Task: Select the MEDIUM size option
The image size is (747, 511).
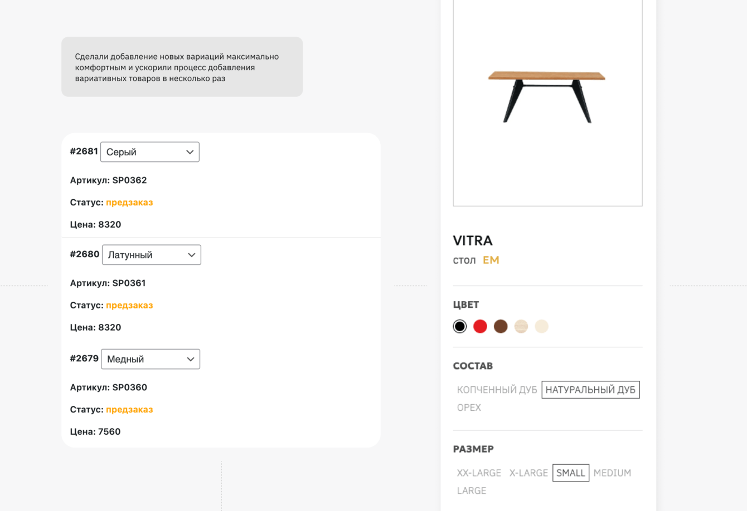Action: [x=612, y=473]
